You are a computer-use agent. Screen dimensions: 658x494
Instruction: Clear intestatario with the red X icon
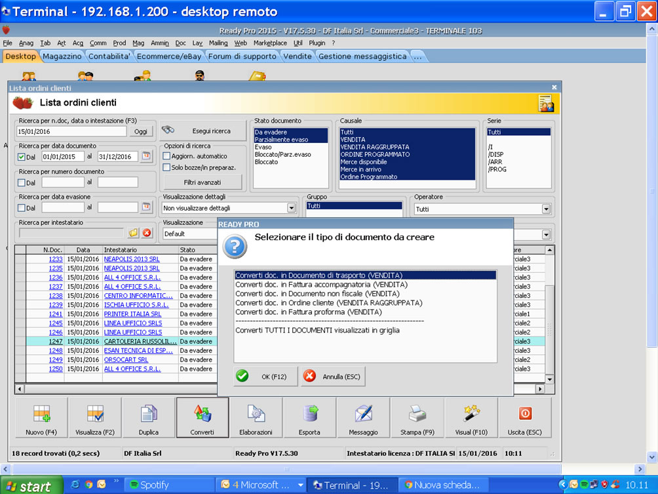tap(146, 233)
